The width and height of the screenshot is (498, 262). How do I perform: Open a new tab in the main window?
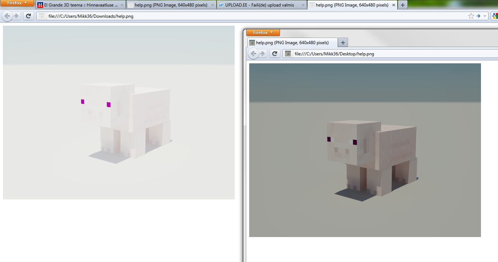tap(402, 5)
